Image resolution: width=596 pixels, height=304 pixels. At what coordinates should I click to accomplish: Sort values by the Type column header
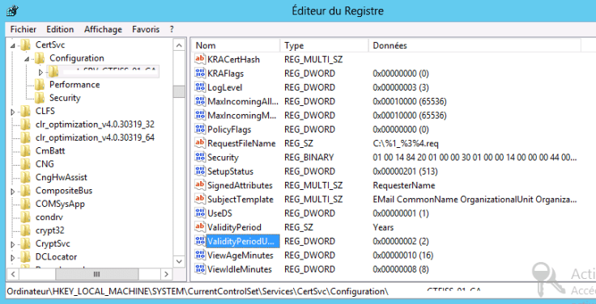[x=324, y=45]
